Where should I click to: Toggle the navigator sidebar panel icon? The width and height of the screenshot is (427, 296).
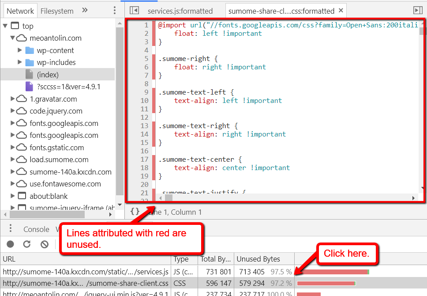tap(135, 10)
